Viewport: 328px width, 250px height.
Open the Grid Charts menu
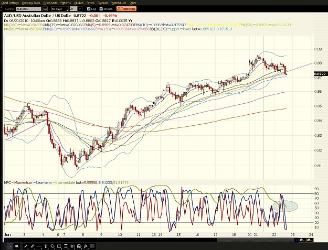click(x=50, y=3)
